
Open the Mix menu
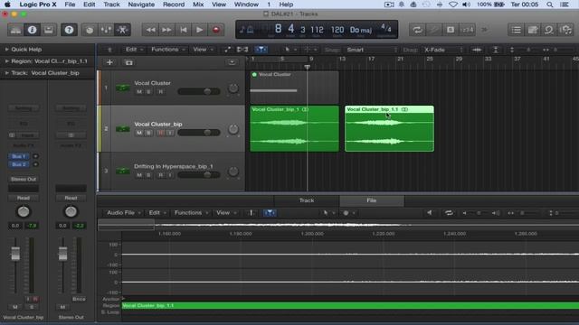click(198, 5)
